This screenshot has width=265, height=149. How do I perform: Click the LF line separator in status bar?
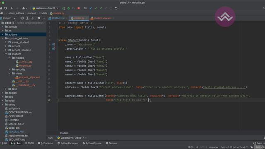click(x=197, y=147)
